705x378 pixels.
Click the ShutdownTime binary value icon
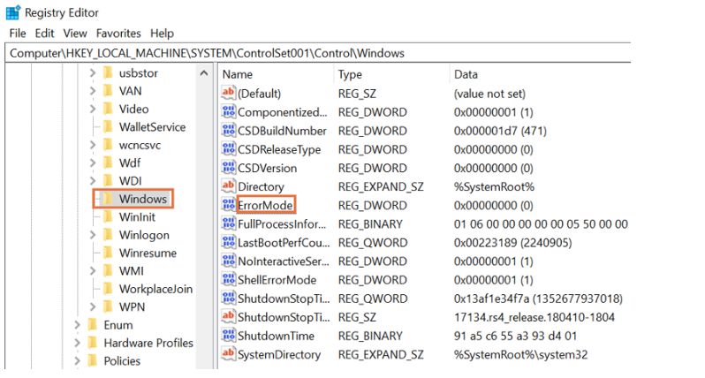229,336
